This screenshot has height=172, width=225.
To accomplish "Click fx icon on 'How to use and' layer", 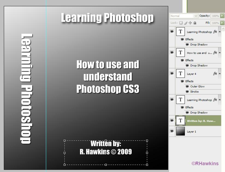I will [x=215, y=53].
